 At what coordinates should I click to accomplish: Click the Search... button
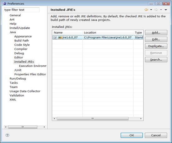[156, 60]
